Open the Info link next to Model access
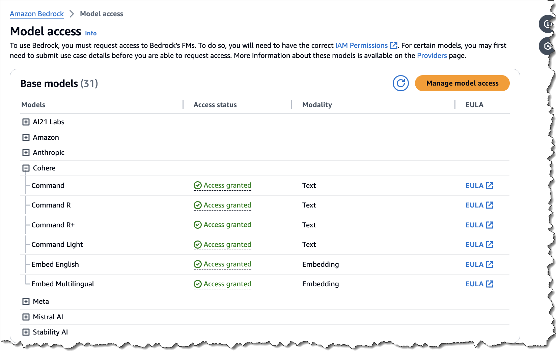This screenshot has width=556, height=351. pyautogui.click(x=91, y=33)
